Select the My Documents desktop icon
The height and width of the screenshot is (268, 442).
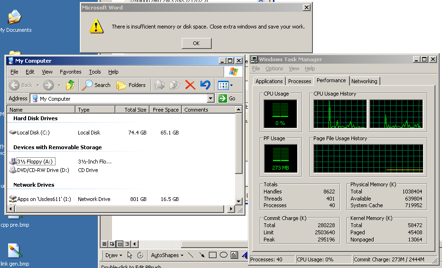pyautogui.click(x=15, y=22)
